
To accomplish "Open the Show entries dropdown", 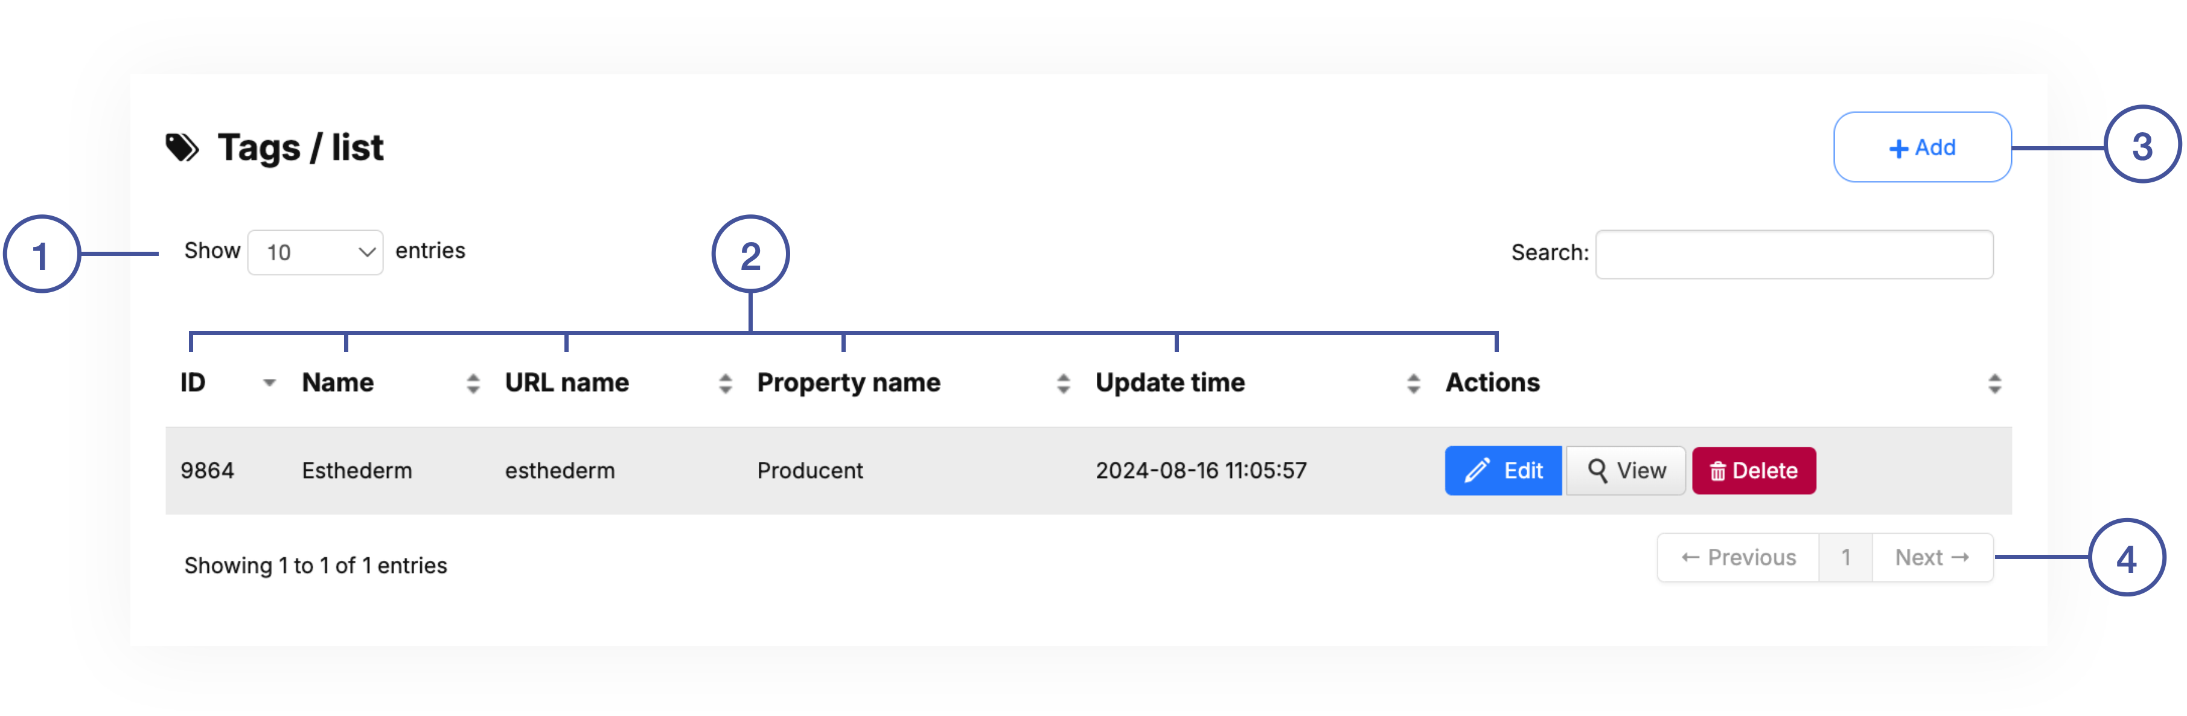I will 315,252.
